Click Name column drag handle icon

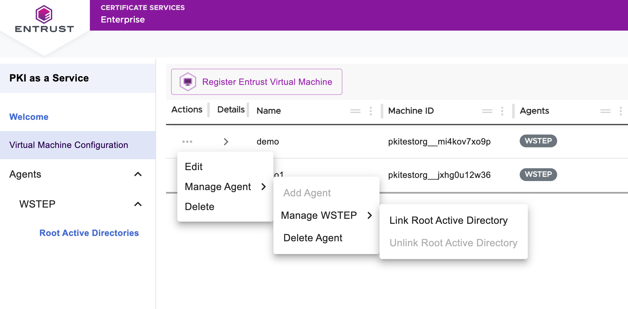355,111
